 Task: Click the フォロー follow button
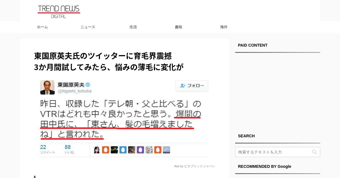click(x=192, y=86)
